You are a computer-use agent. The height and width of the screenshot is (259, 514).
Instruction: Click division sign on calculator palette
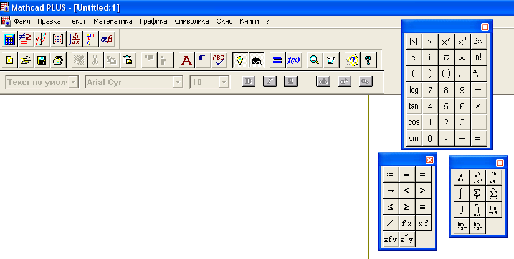(478, 90)
